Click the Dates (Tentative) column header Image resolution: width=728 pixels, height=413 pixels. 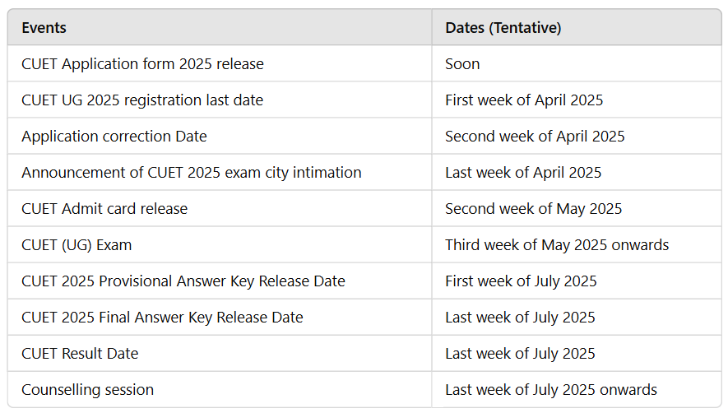pos(503,28)
